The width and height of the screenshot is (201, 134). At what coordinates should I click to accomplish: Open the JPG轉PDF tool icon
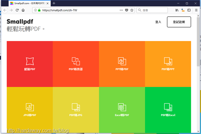pyautogui.click(x=30, y=107)
